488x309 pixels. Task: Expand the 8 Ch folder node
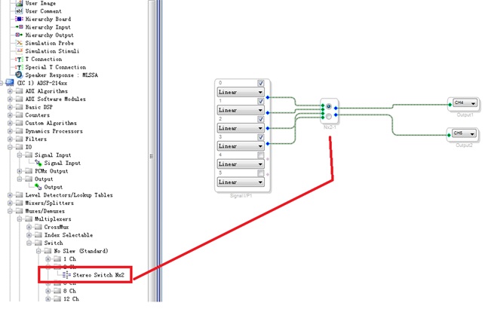(x=48, y=291)
